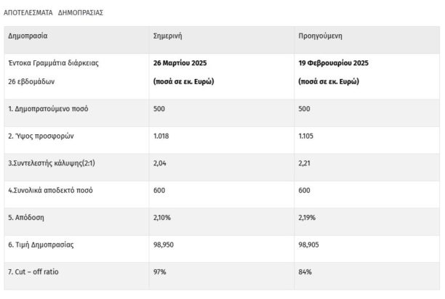Screen dimensions: 445x299
Task: Click the 1.105 bids value
Action: (x=307, y=136)
